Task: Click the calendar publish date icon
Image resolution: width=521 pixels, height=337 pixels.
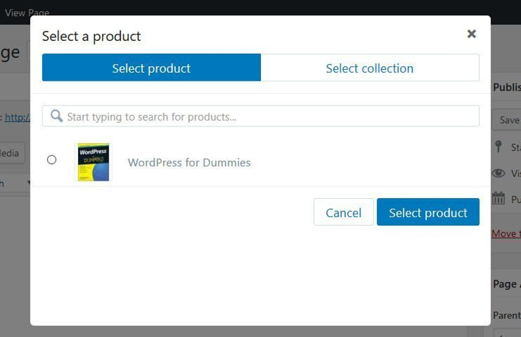Action: click(498, 198)
